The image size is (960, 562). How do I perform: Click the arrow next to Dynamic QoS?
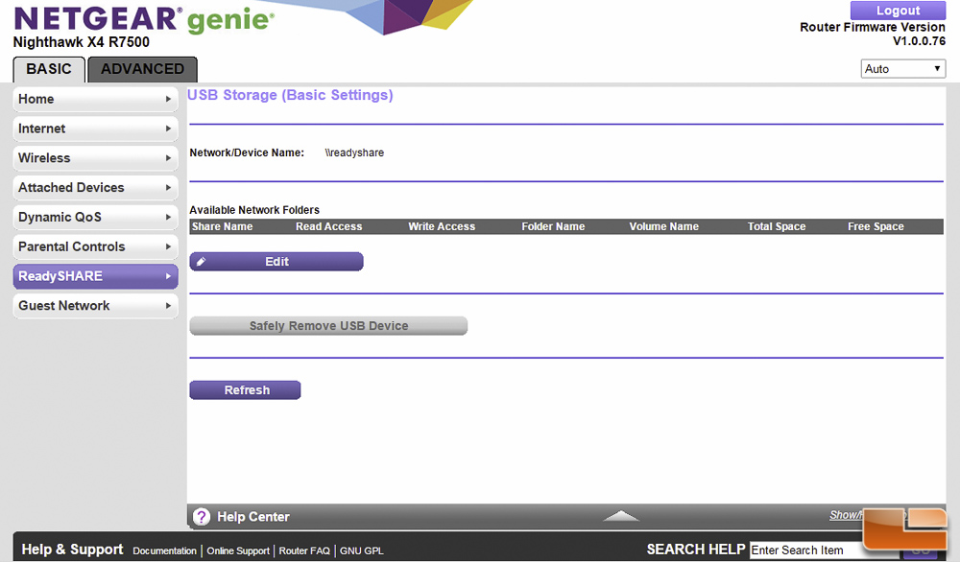168,217
